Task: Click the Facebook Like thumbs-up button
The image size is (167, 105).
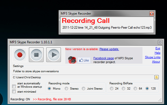Action: [x=84, y=60]
